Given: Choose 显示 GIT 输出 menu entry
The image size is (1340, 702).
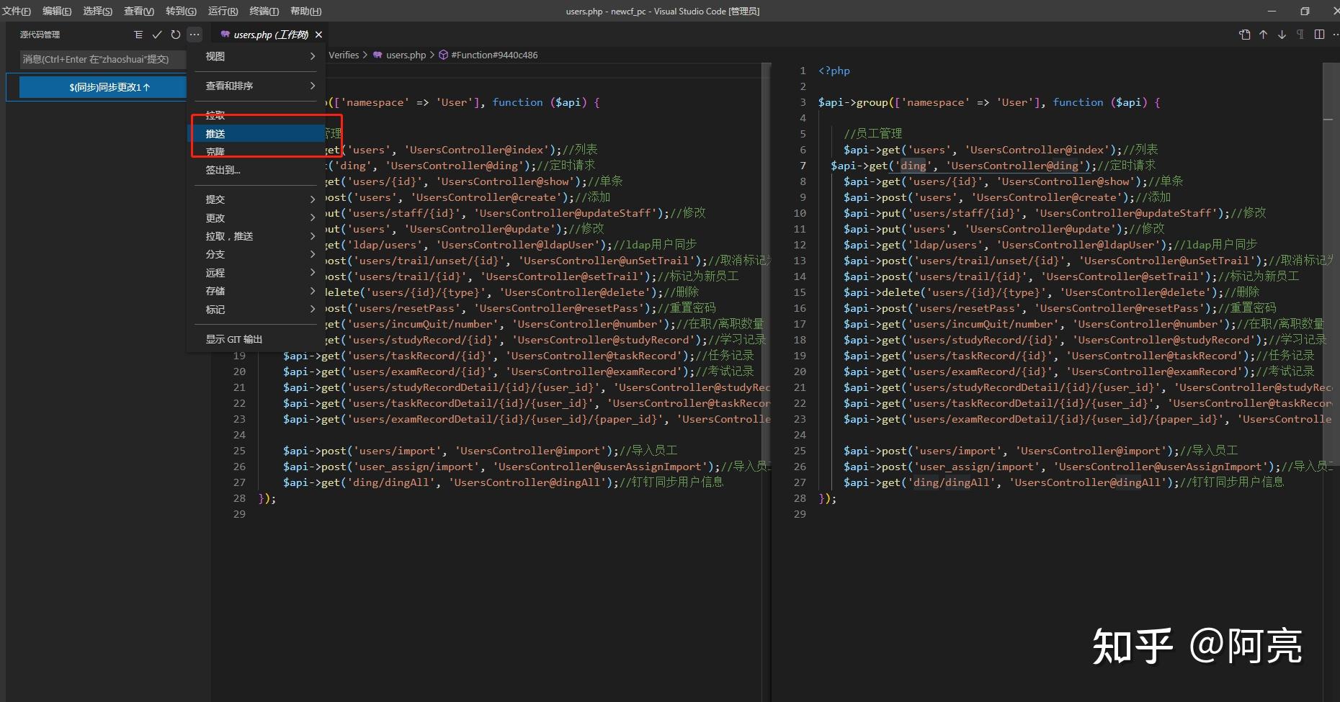Looking at the screenshot, I should click(235, 339).
